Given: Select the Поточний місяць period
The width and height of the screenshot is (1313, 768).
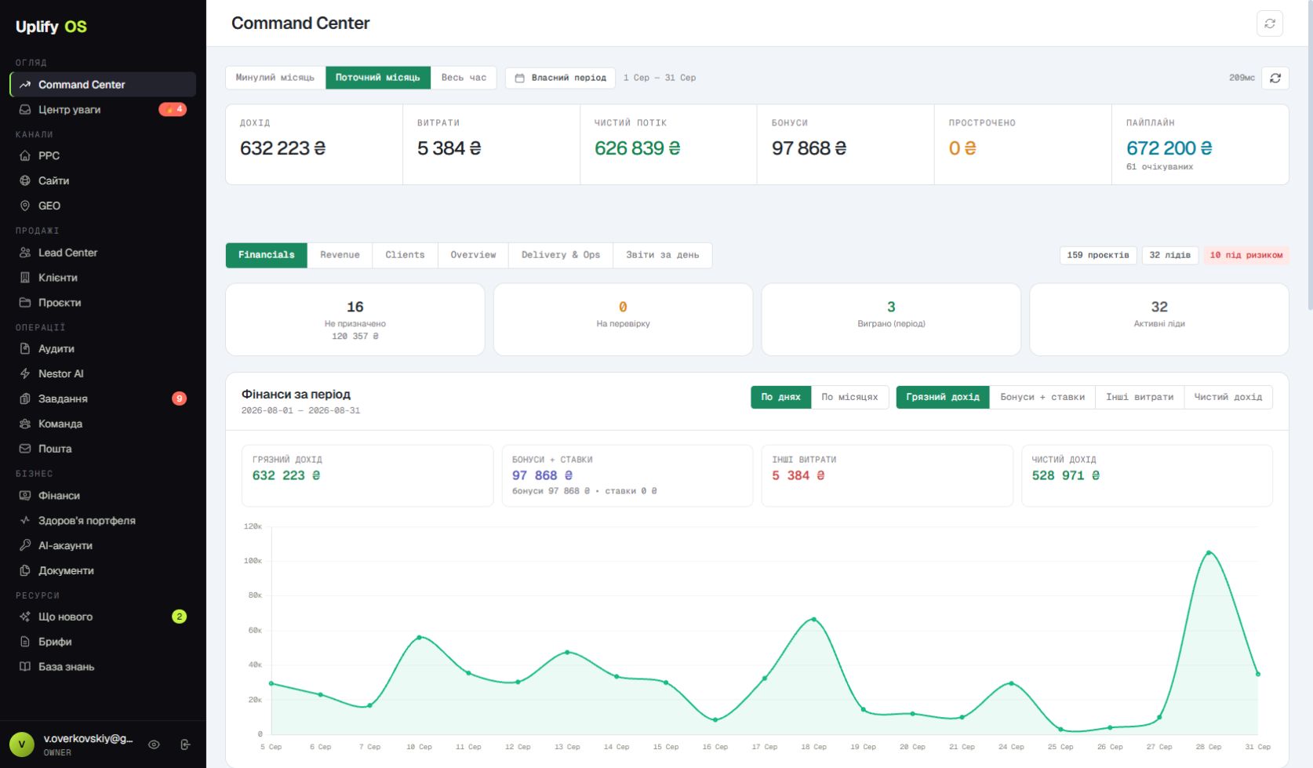Looking at the screenshot, I should pyautogui.click(x=378, y=78).
